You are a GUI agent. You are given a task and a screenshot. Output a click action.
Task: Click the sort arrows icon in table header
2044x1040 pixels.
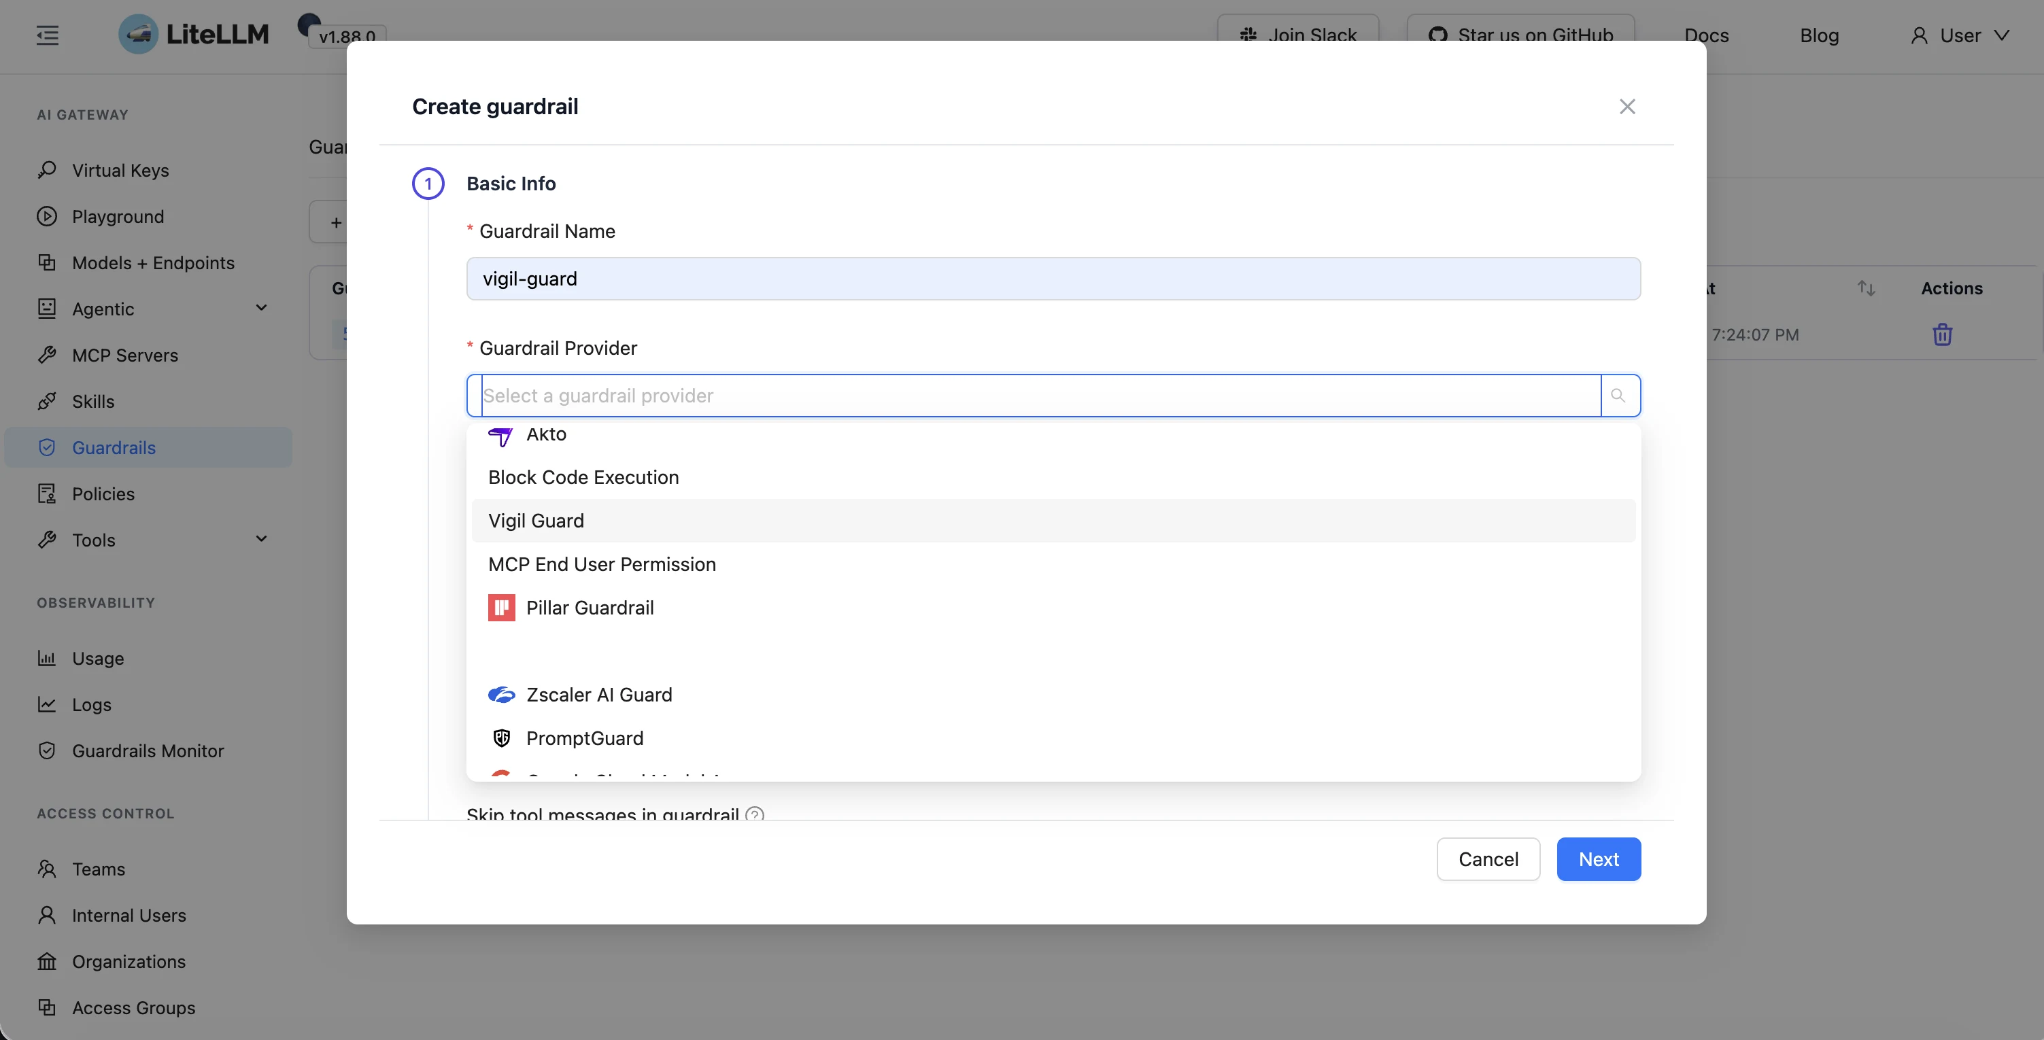tap(1867, 288)
